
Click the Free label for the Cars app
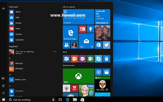point(55,52)
